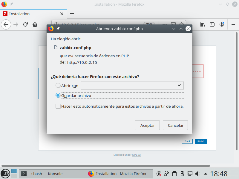239x179 pixels.
Task: Open removable devices tray icon
Action: click(x=182, y=174)
